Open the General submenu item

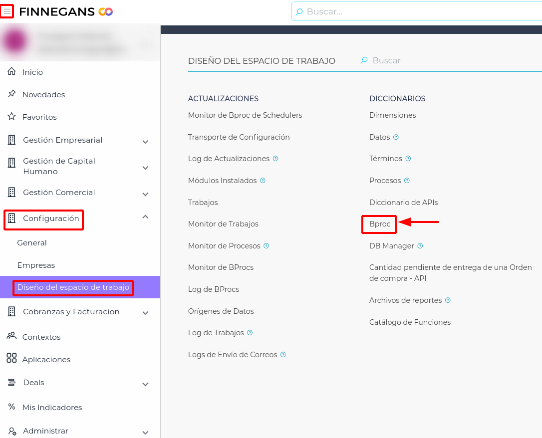click(x=32, y=243)
